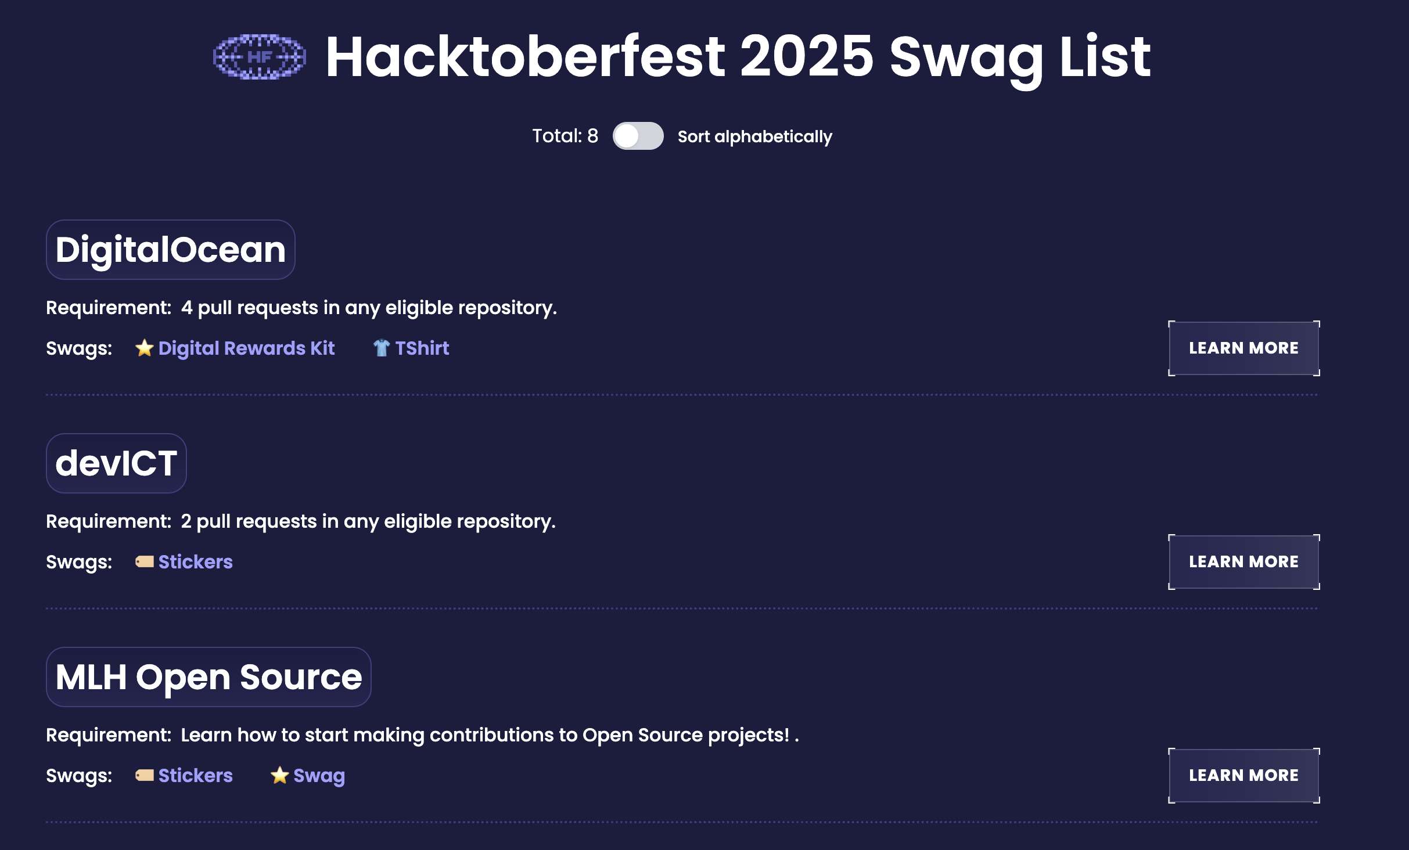Click the Hacktoberfest HF logo
Image resolution: width=1409 pixels, height=850 pixels.
click(260, 57)
